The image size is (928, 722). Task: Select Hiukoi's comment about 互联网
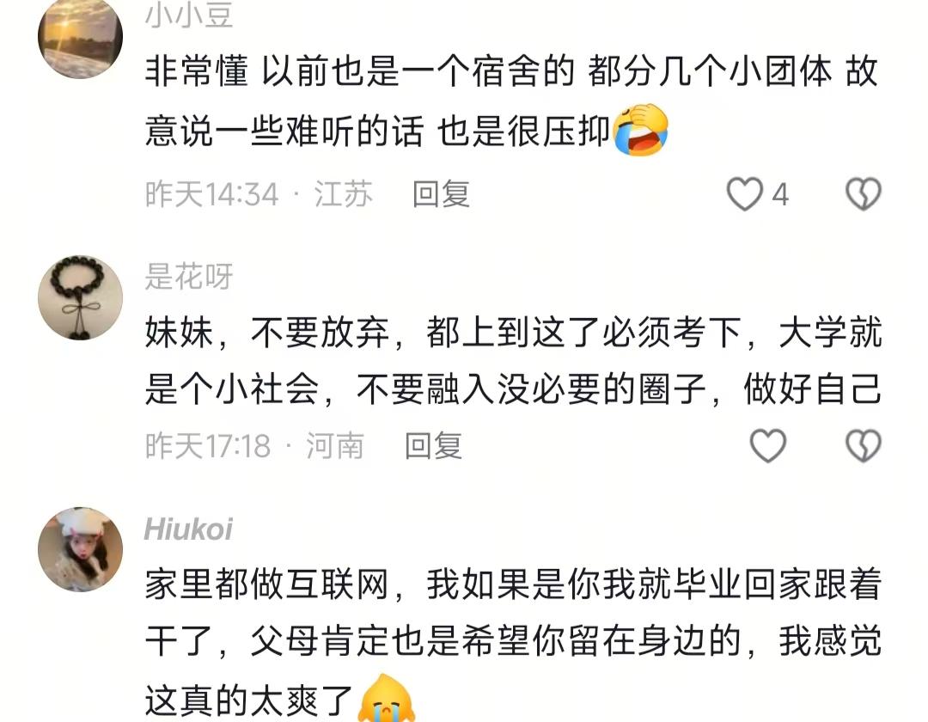pos(514,642)
